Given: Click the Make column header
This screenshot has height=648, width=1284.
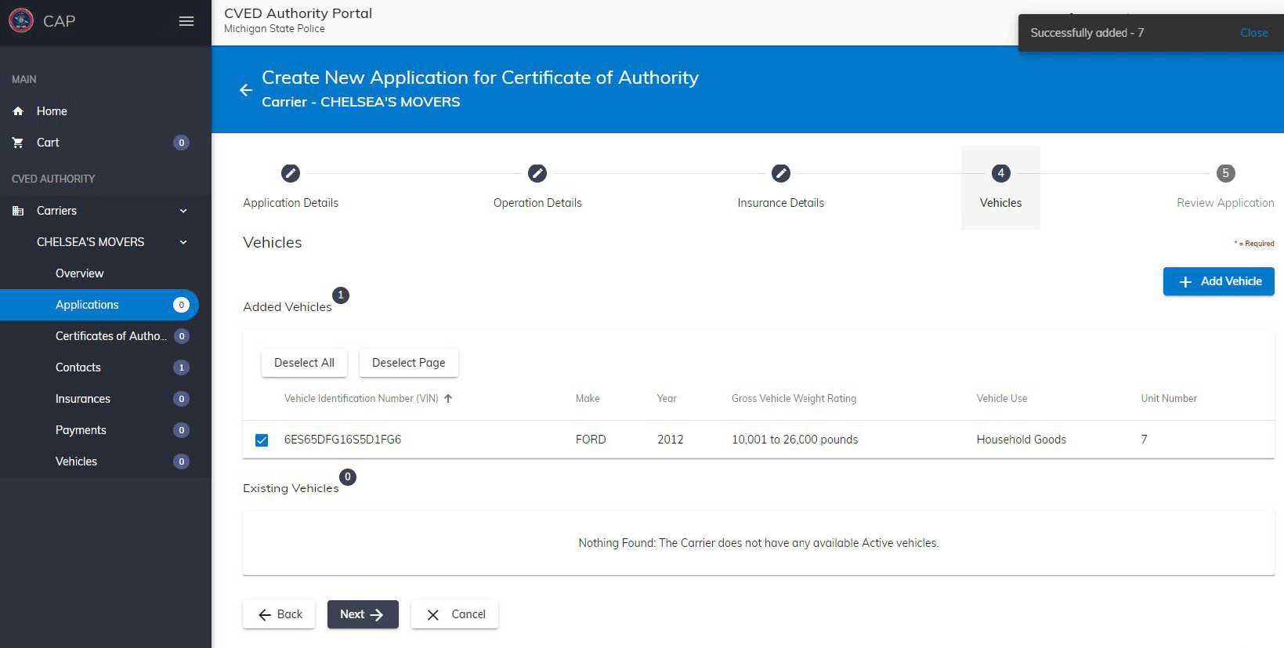Looking at the screenshot, I should point(588,398).
